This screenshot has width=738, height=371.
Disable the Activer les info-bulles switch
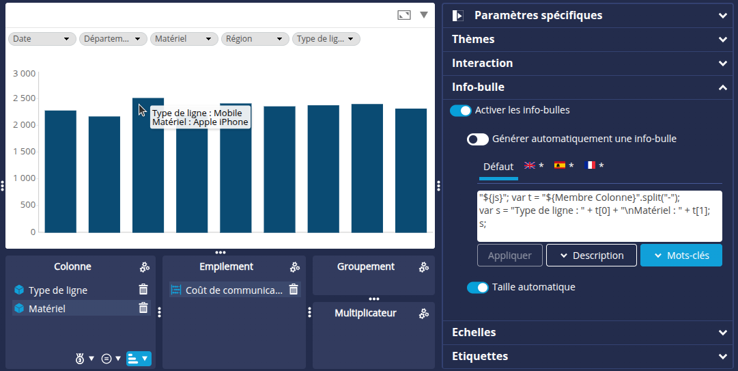coord(461,110)
